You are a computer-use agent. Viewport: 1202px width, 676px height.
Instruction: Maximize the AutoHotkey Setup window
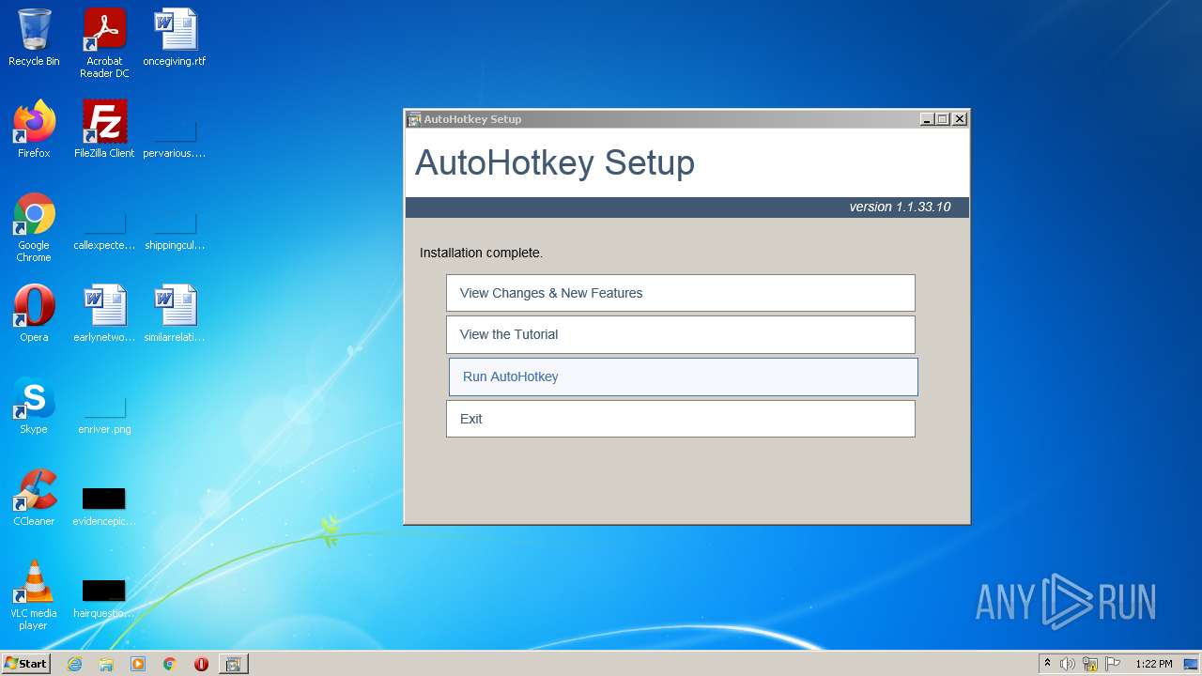point(943,119)
